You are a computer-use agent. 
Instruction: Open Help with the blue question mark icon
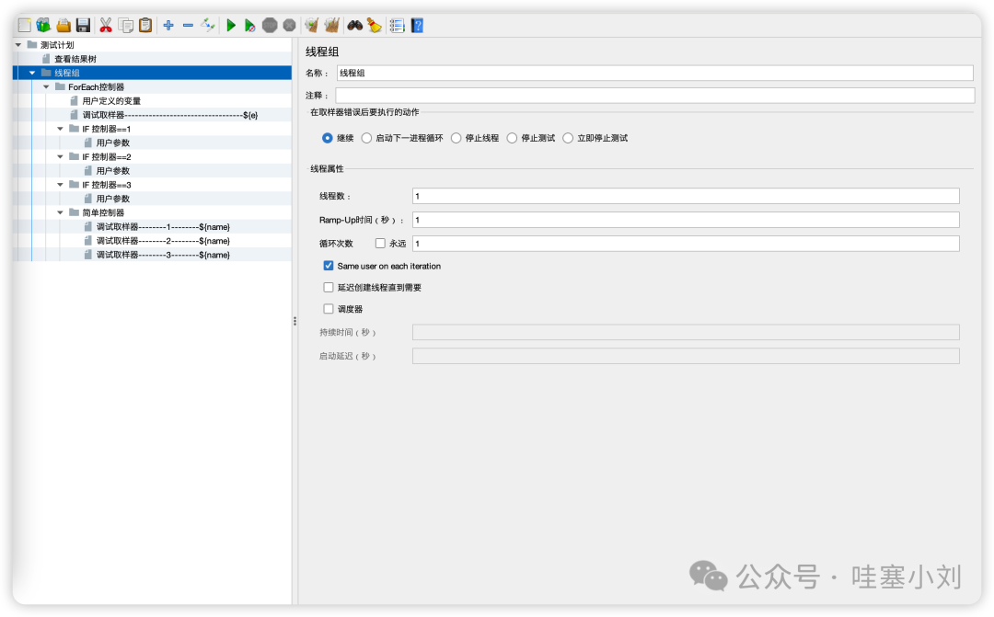click(417, 26)
